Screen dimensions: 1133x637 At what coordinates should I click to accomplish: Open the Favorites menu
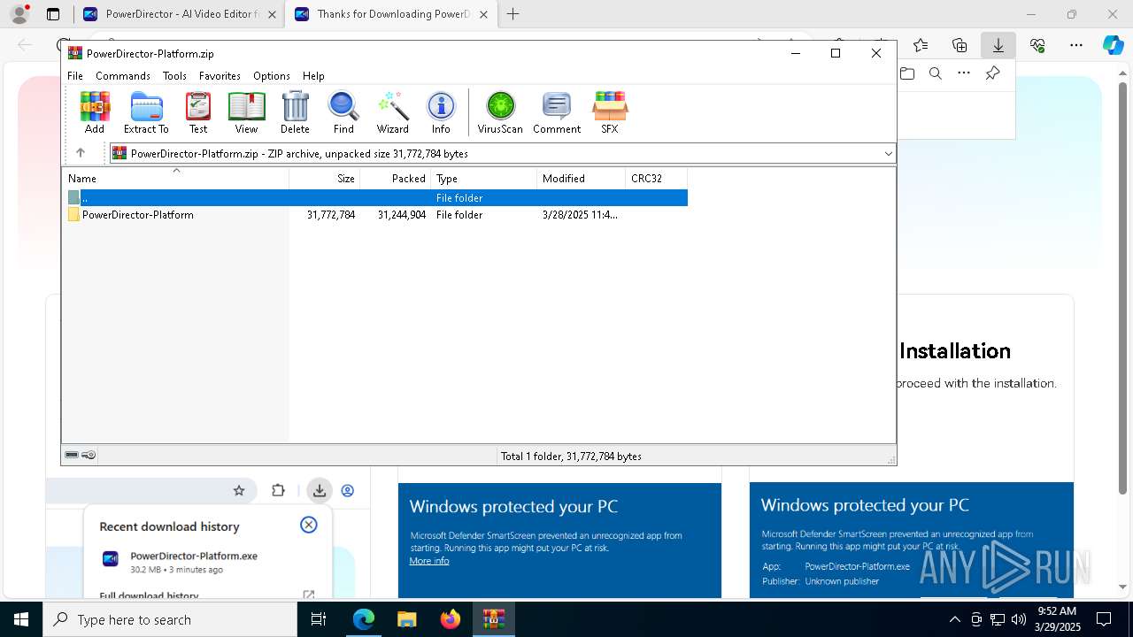coord(220,76)
